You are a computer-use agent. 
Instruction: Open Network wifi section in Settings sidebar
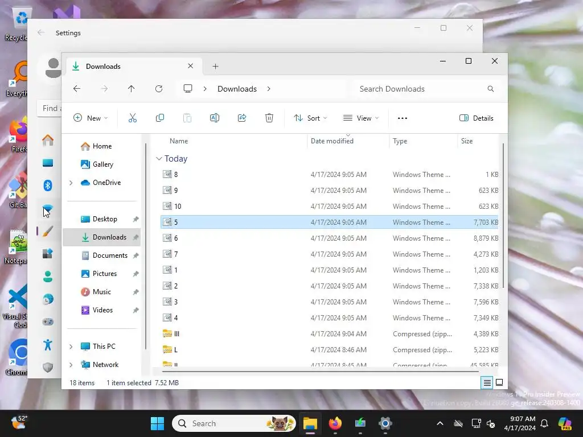[48, 209]
